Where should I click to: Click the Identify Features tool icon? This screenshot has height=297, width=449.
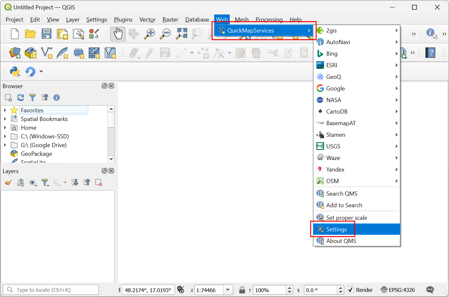[431, 33]
